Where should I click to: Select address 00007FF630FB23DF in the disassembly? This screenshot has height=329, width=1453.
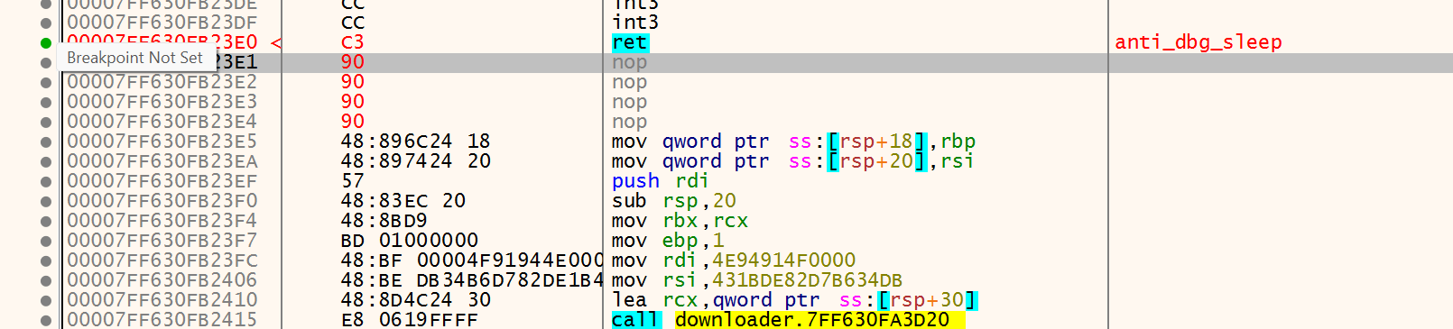click(162, 23)
